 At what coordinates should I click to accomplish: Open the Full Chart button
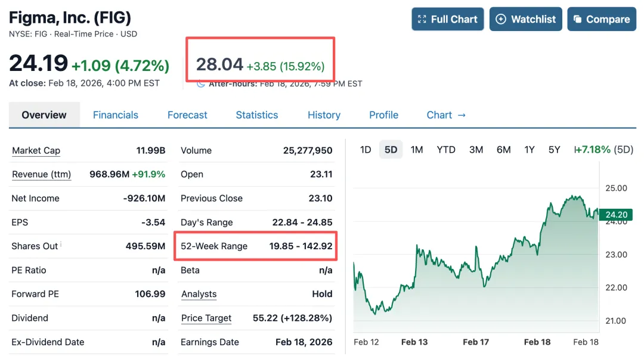pyautogui.click(x=448, y=19)
